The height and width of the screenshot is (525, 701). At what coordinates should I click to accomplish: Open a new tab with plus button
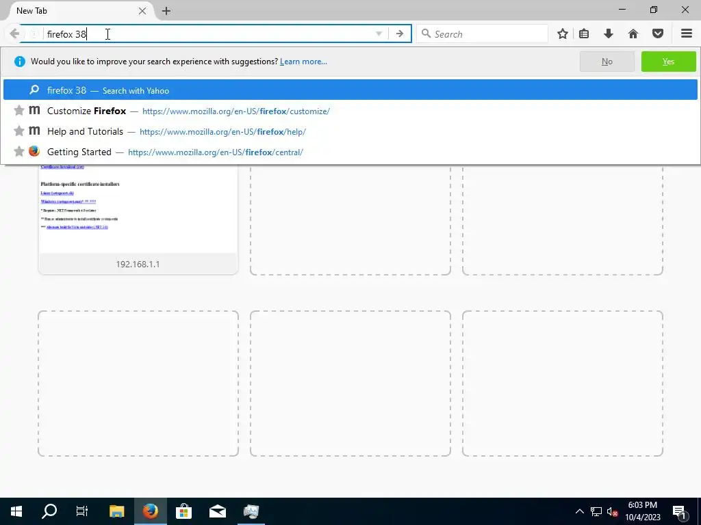[x=166, y=11]
